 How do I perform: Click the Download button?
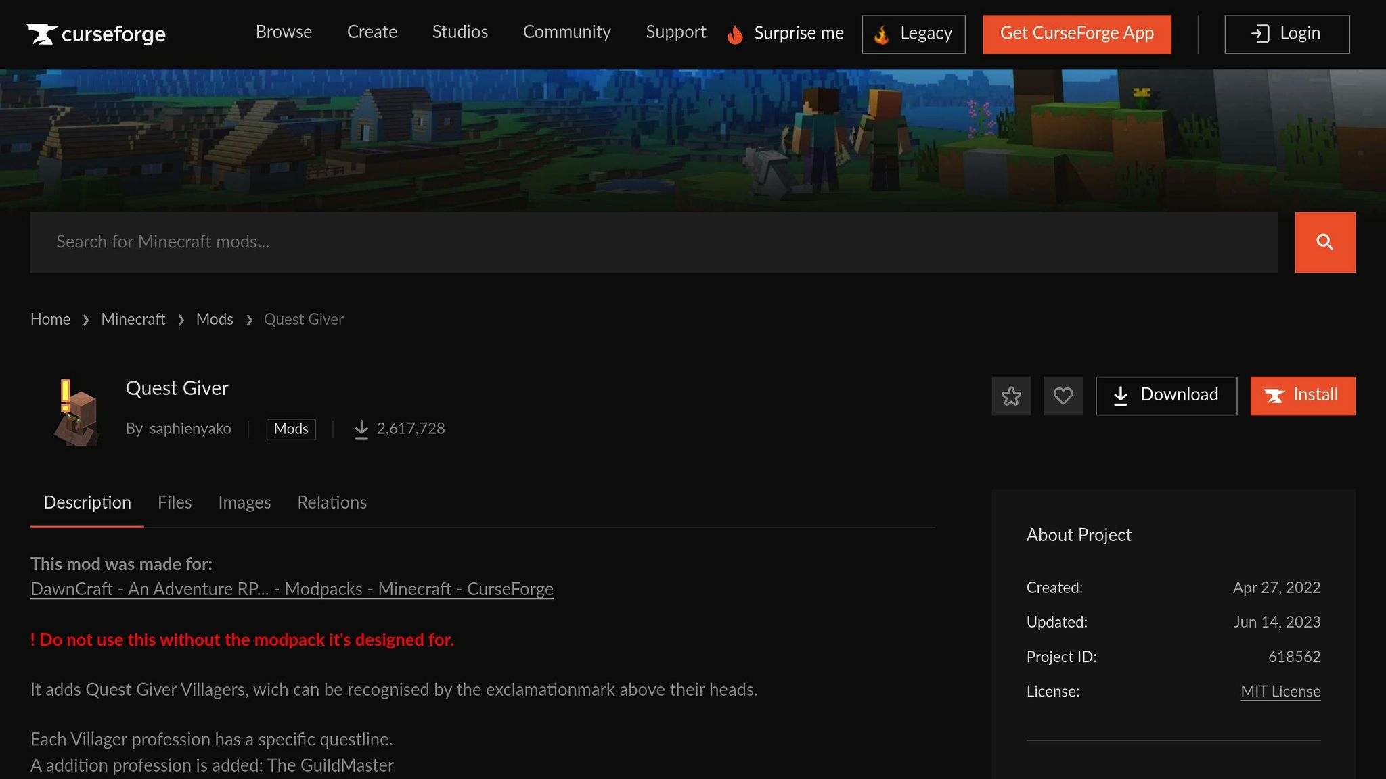click(x=1167, y=396)
